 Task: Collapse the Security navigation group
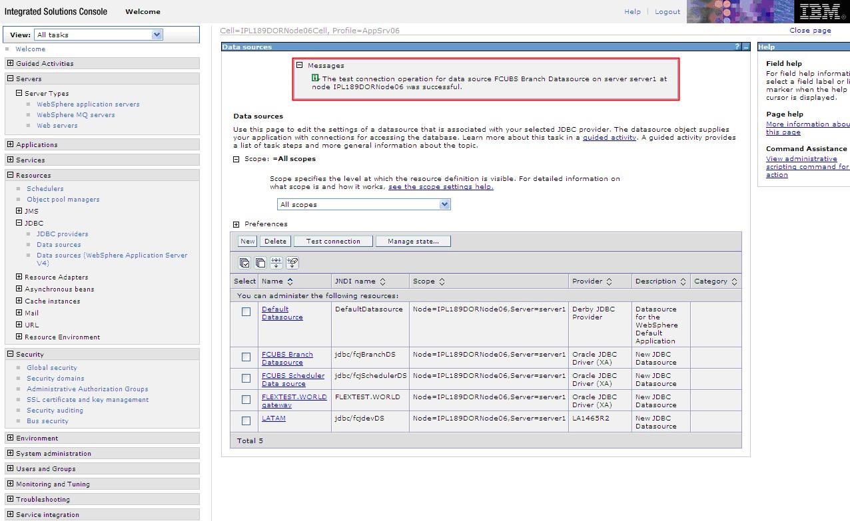(10, 354)
